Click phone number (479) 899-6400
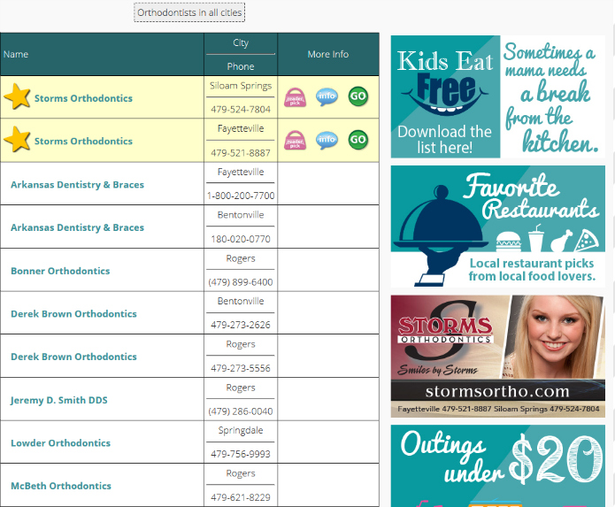The width and height of the screenshot is (615, 507). pos(241,282)
